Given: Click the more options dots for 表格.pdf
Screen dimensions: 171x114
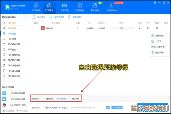Looking at the screenshot, I should (166, 28).
